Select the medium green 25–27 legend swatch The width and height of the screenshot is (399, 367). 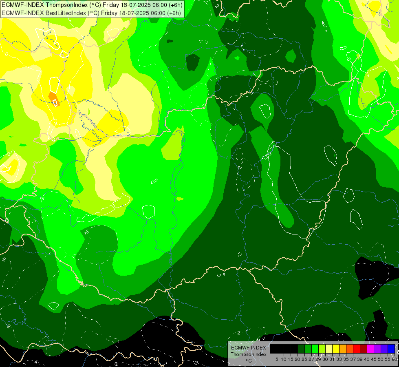pyautogui.click(x=308, y=349)
